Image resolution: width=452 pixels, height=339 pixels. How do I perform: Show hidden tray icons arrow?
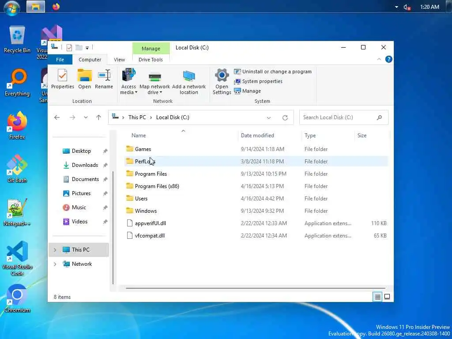tap(396, 7)
